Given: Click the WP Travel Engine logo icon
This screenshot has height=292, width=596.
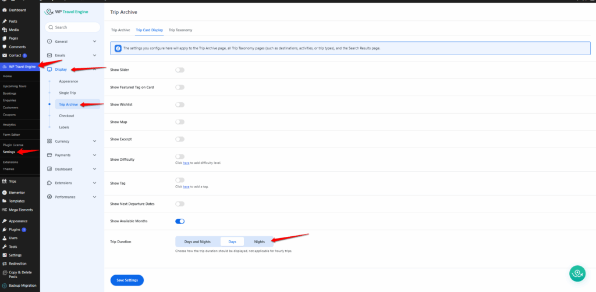Looking at the screenshot, I should tap(48, 12).
